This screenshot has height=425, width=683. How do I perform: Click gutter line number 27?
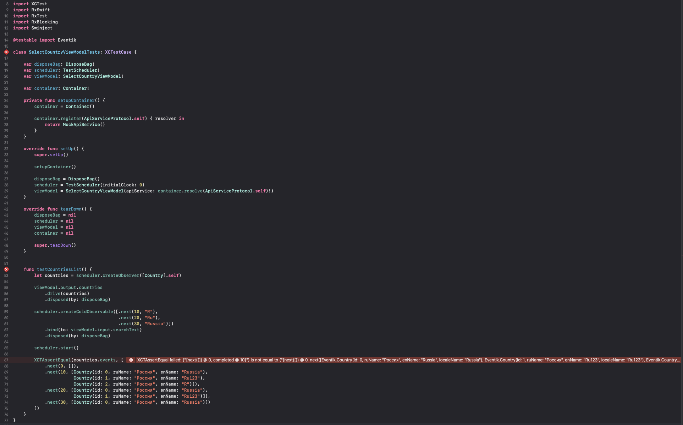point(6,119)
